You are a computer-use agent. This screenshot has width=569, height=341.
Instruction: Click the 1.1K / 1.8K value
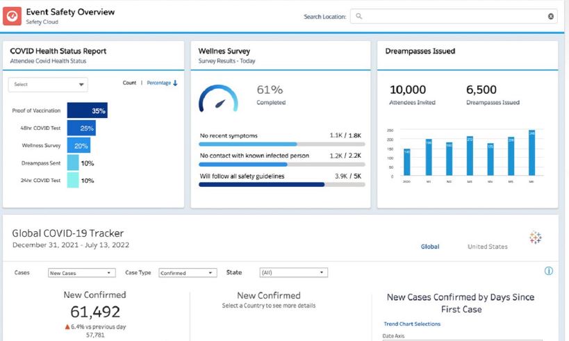(x=345, y=135)
